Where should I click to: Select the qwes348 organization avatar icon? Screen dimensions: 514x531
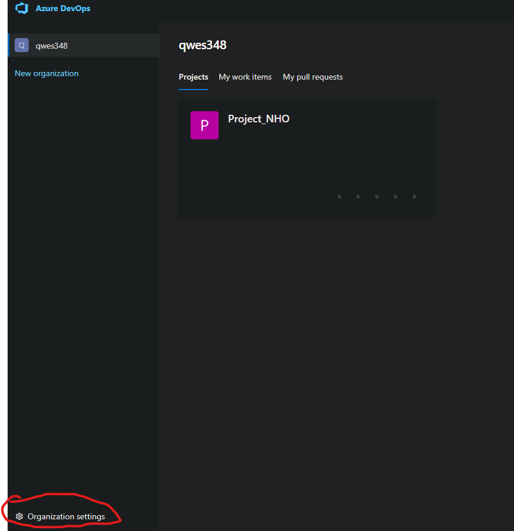click(x=22, y=46)
